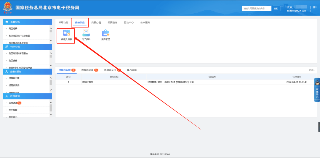The image size is (320, 158).
Task: Click the 特色业务 header icon
Action: click(x=7, y=47)
